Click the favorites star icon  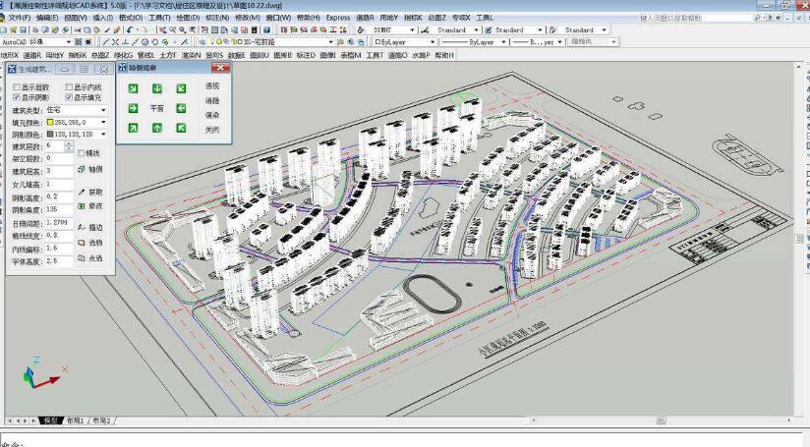778,18
